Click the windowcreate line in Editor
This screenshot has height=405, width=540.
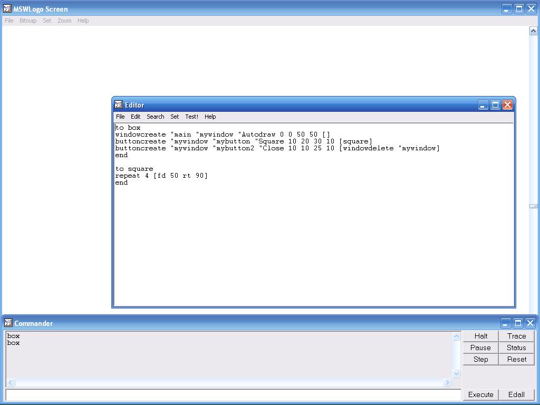click(223, 134)
